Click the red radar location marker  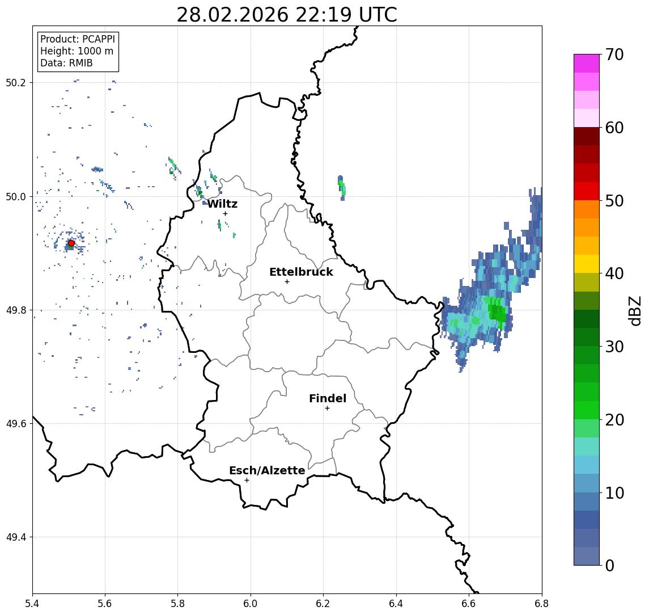click(71, 243)
